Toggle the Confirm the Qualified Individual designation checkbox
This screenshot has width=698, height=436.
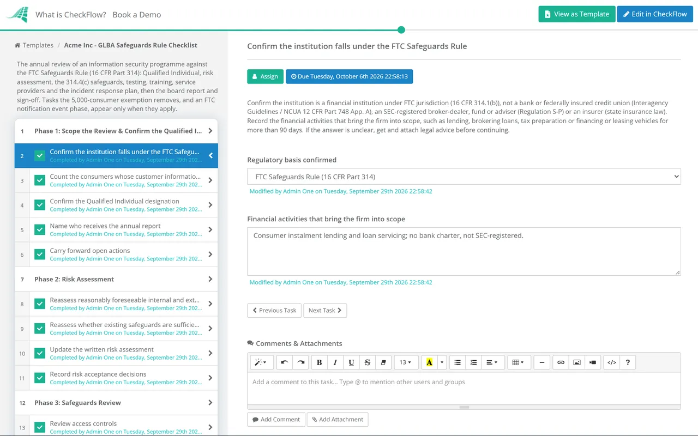pyautogui.click(x=40, y=205)
